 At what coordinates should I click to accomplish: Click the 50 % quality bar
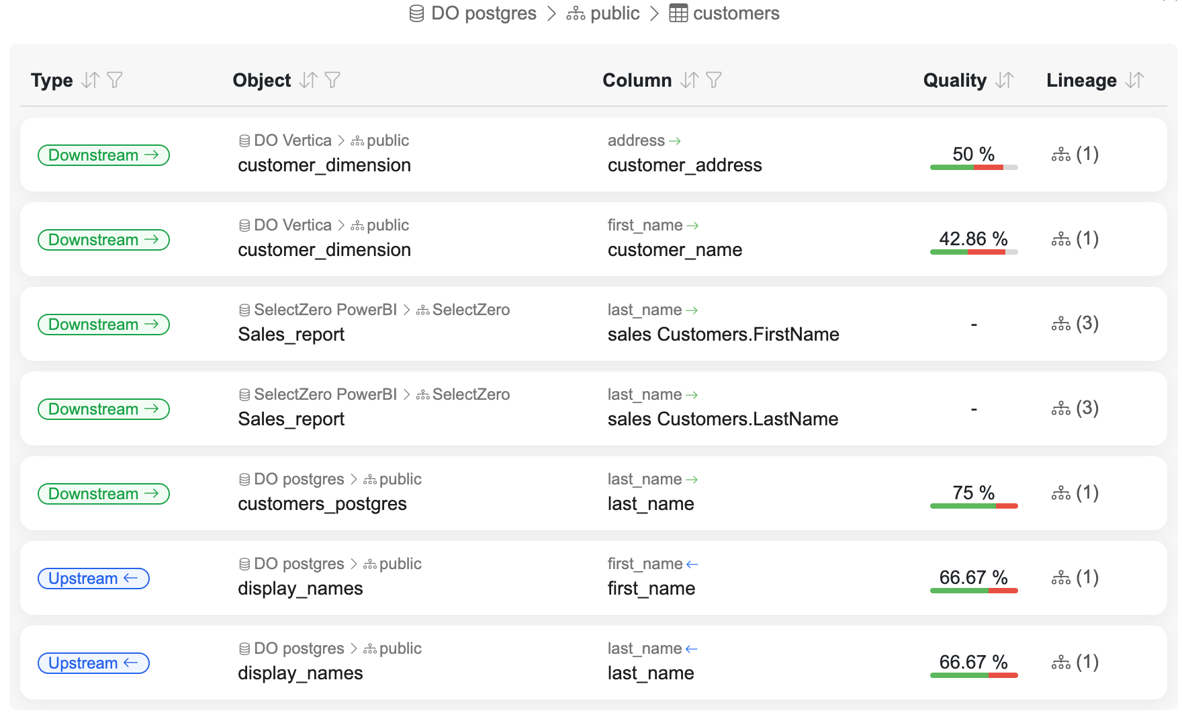coord(973,167)
